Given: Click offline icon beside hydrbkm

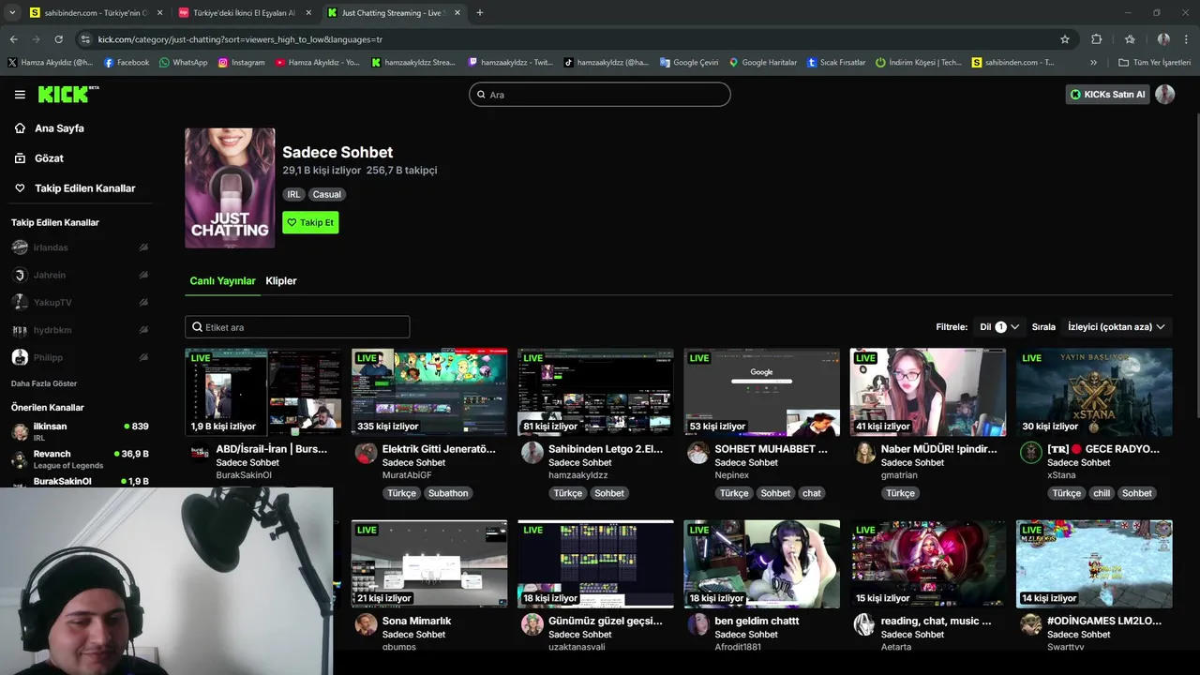Looking at the screenshot, I should 143,330.
